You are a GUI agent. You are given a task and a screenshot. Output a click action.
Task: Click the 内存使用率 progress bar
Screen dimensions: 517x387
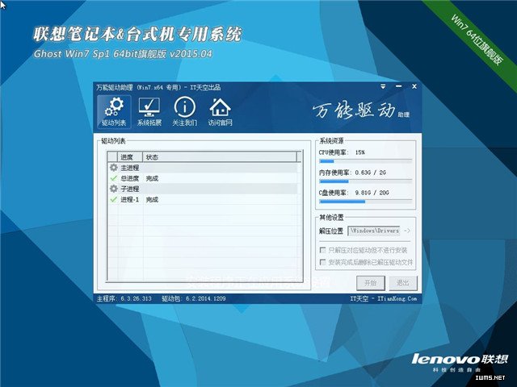tap(366, 181)
